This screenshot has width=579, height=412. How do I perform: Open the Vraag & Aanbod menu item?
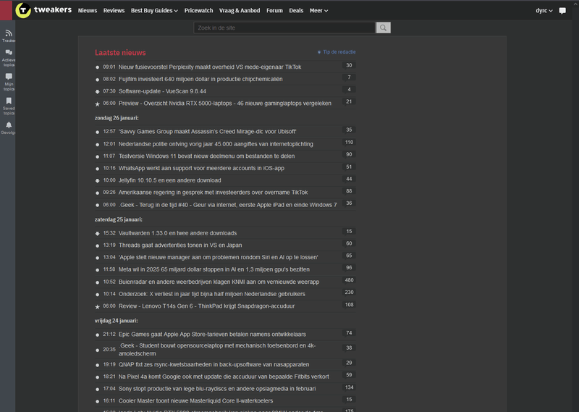point(240,11)
